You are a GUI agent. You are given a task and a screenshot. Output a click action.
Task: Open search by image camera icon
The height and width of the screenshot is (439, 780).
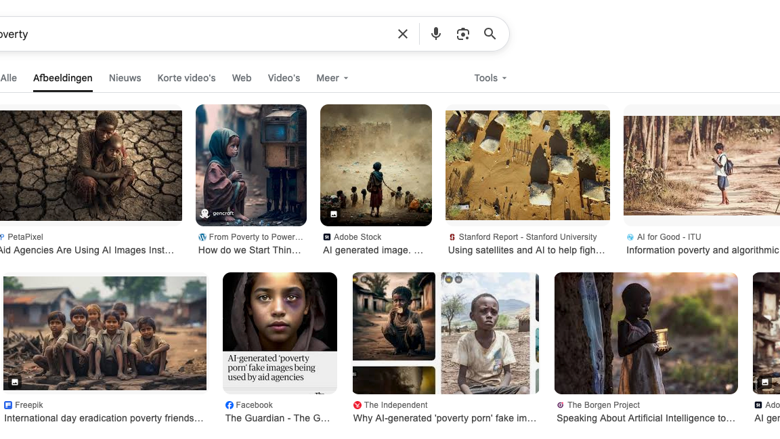point(463,34)
